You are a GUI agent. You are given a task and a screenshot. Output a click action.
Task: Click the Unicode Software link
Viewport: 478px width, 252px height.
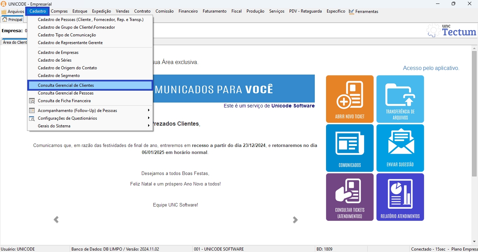[293, 106]
